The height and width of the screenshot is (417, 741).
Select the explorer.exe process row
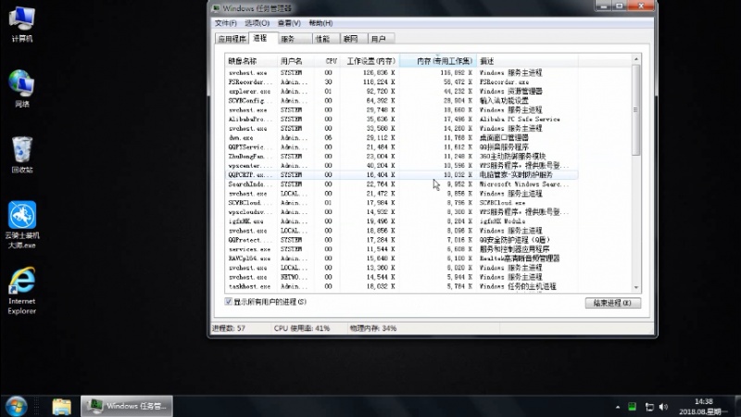tap(401, 91)
